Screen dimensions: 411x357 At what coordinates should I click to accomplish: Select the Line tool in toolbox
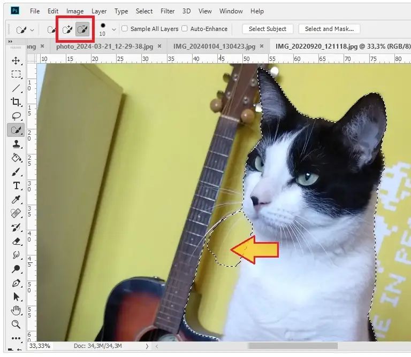point(16,88)
